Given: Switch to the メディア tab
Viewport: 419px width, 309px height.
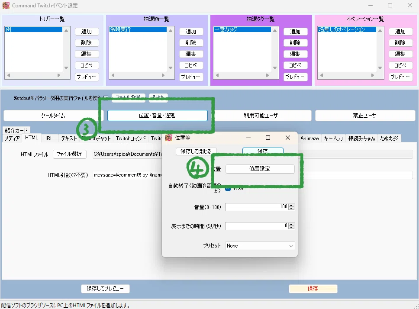Looking at the screenshot, I should 12,138.
